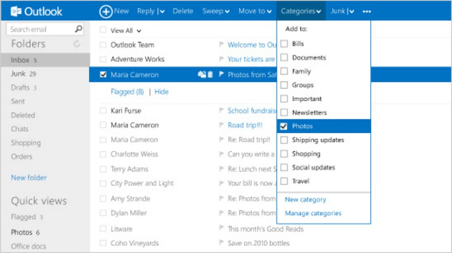Flag the Re: Road trip!! email
Viewport: 452px width, 253px height.
[x=221, y=139]
